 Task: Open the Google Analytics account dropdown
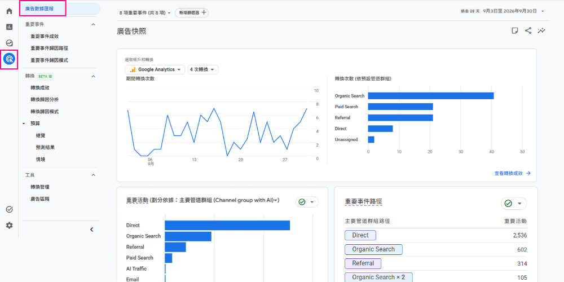pos(155,69)
